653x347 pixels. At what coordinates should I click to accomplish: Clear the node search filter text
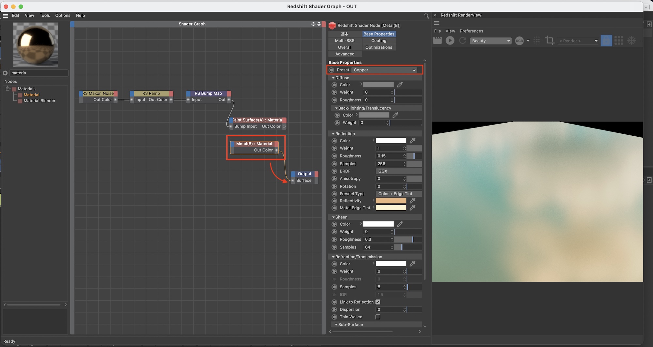[x=5, y=73]
